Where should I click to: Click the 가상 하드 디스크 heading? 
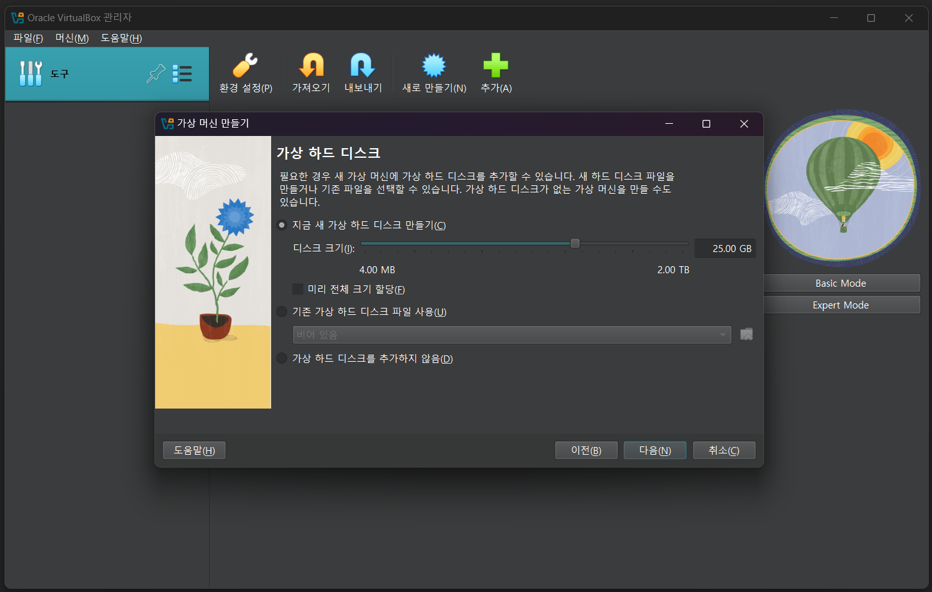click(328, 153)
